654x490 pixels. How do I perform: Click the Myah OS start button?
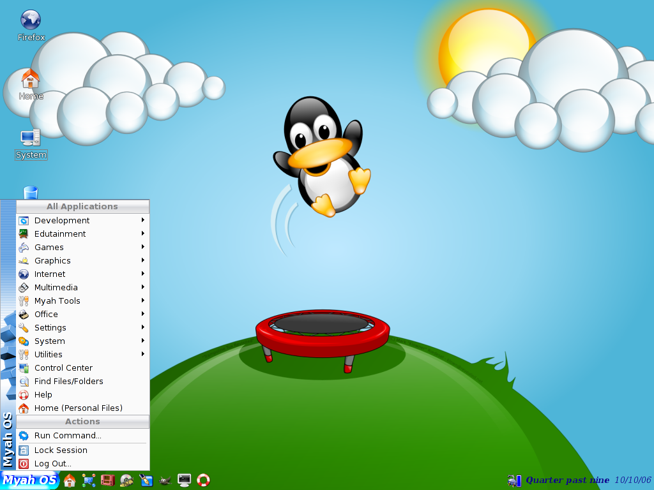coord(29,480)
